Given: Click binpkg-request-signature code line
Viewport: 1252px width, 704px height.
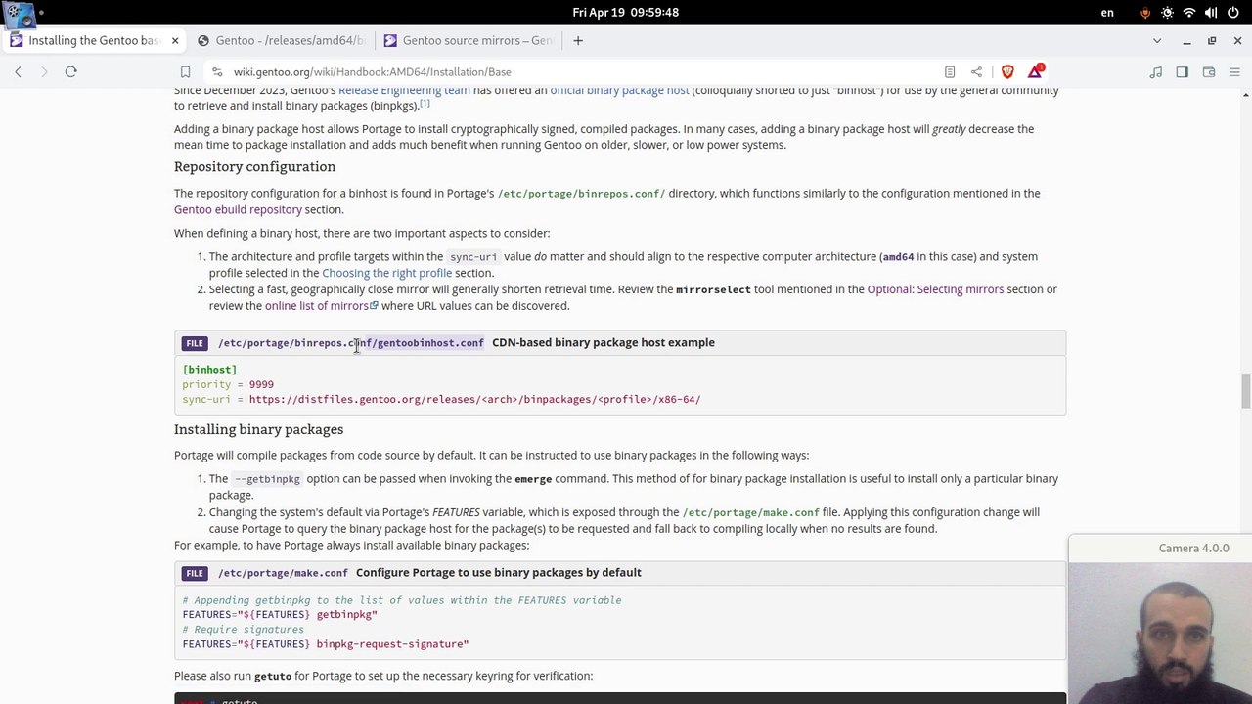Looking at the screenshot, I should [x=326, y=644].
